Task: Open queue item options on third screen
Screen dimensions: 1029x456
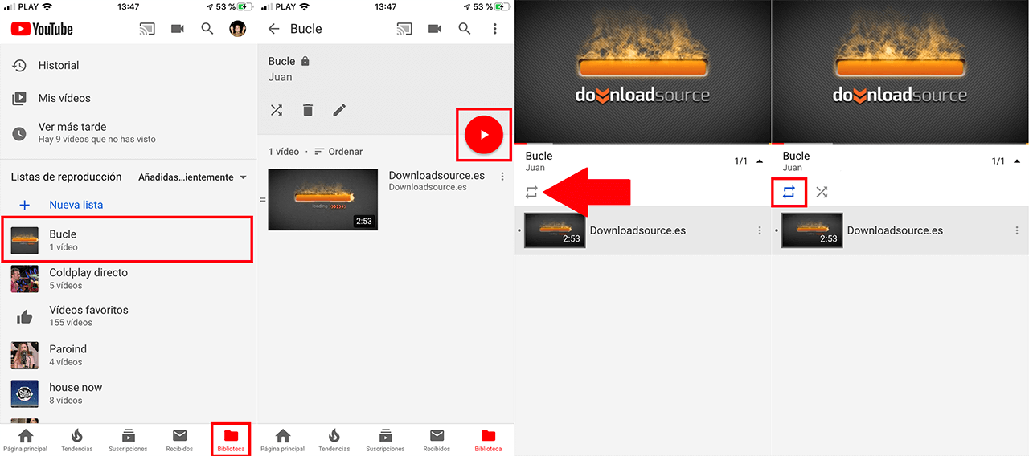Action: [760, 230]
